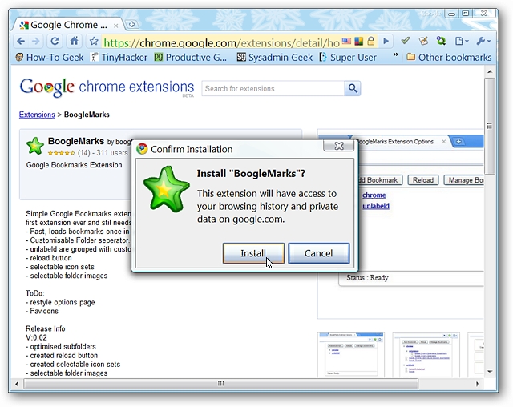Click the magnifier search button
The image size is (513, 407).
(353, 88)
